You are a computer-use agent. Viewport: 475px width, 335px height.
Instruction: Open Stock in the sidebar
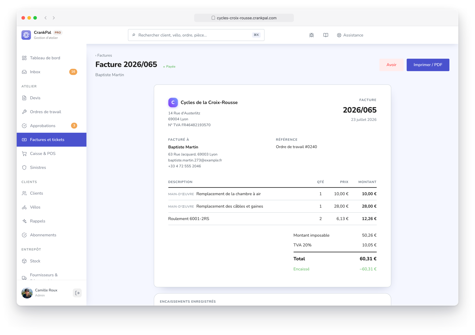tap(51, 261)
